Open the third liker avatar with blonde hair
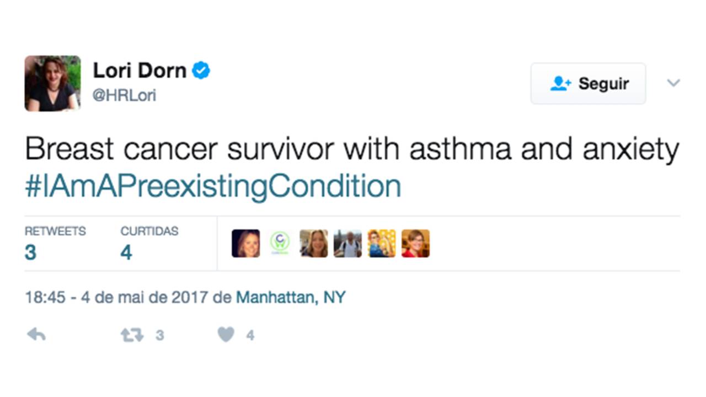This screenshot has width=706, height=397. point(313,244)
